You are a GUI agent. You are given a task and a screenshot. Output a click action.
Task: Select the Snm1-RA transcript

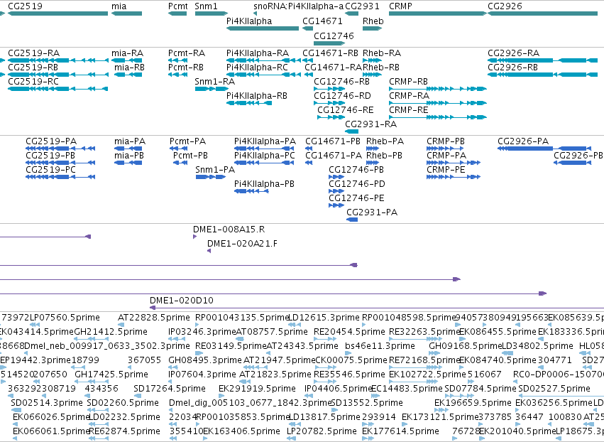coord(212,89)
